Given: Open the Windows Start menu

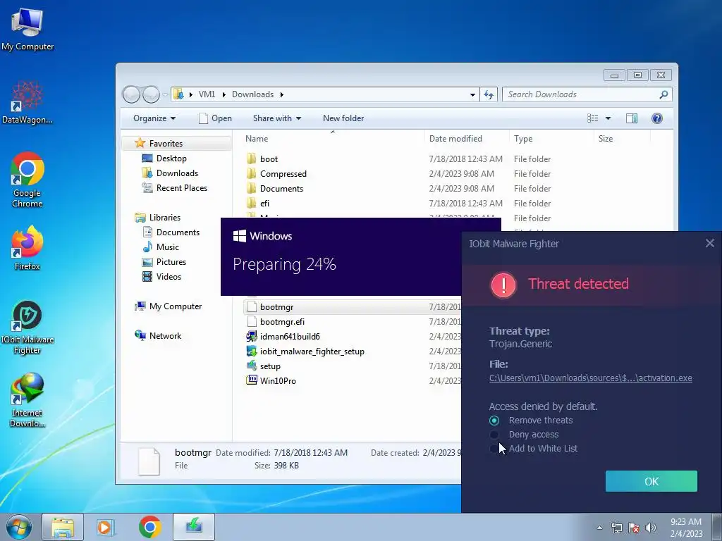Looking at the screenshot, I should (x=19, y=527).
